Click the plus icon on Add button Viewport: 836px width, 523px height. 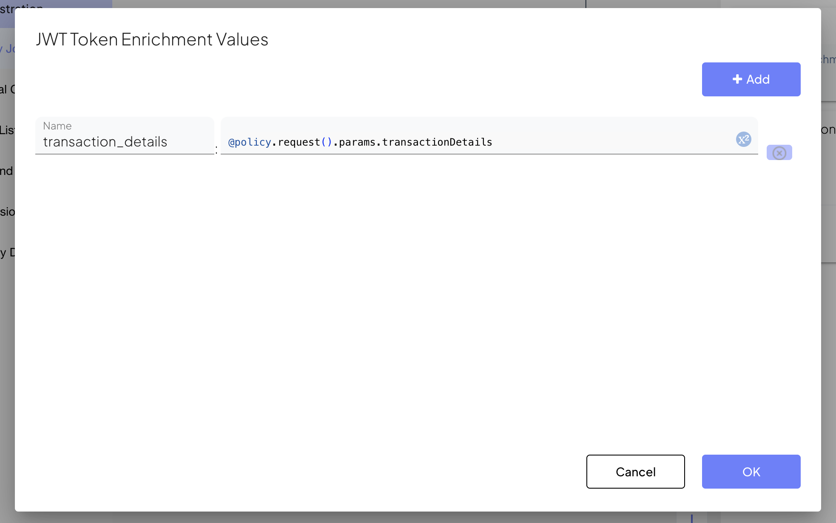tap(737, 79)
